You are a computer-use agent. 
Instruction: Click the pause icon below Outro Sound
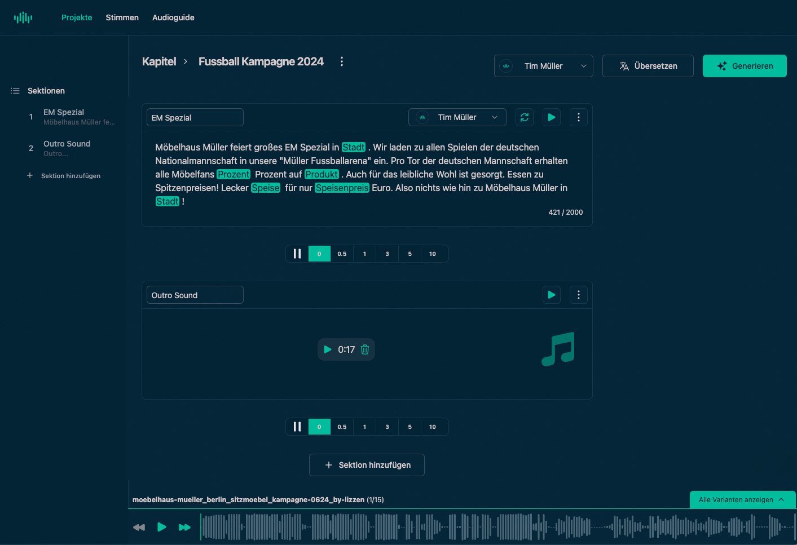click(x=297, y=427)
